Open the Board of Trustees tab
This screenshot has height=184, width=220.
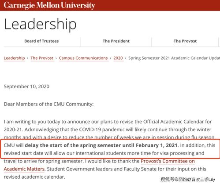click(41, 41)
